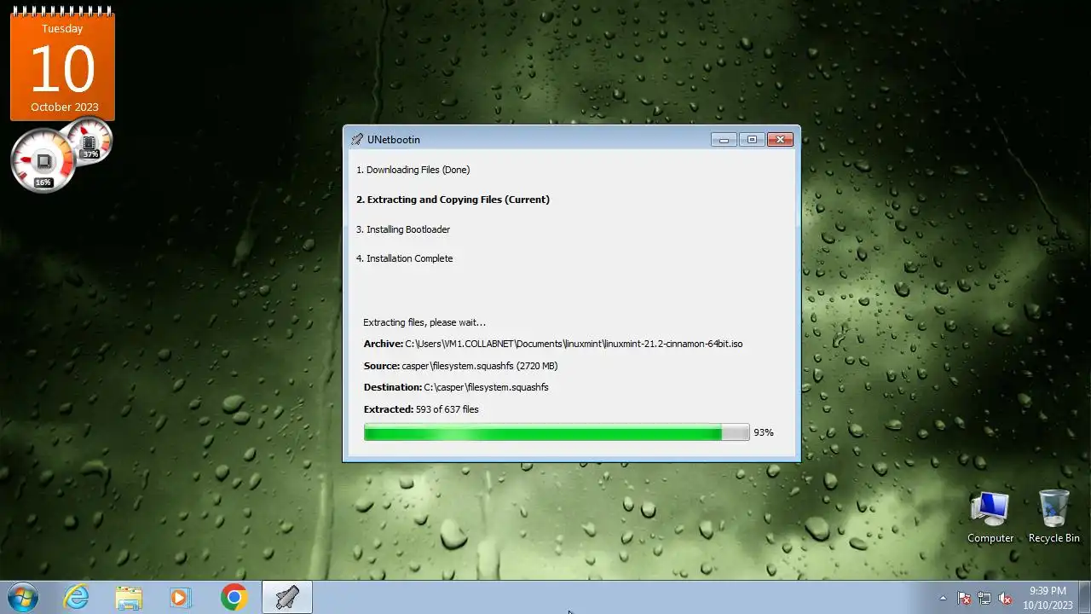Open the clock showing 9:39 PM
This screenshot has height=614, width=1091.
point(1048,597)
